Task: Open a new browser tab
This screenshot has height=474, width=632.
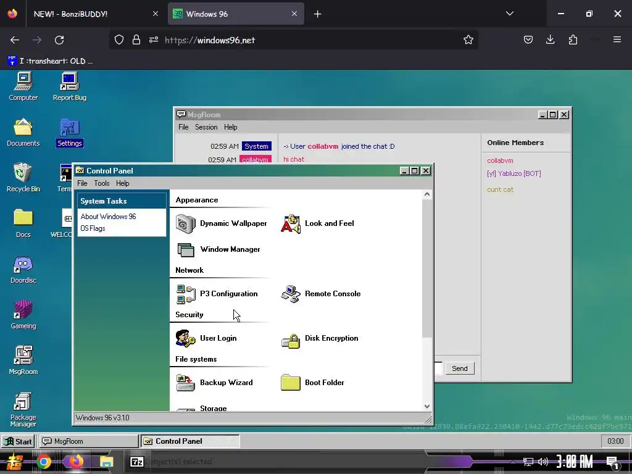Action: click(x=318, y=14)
